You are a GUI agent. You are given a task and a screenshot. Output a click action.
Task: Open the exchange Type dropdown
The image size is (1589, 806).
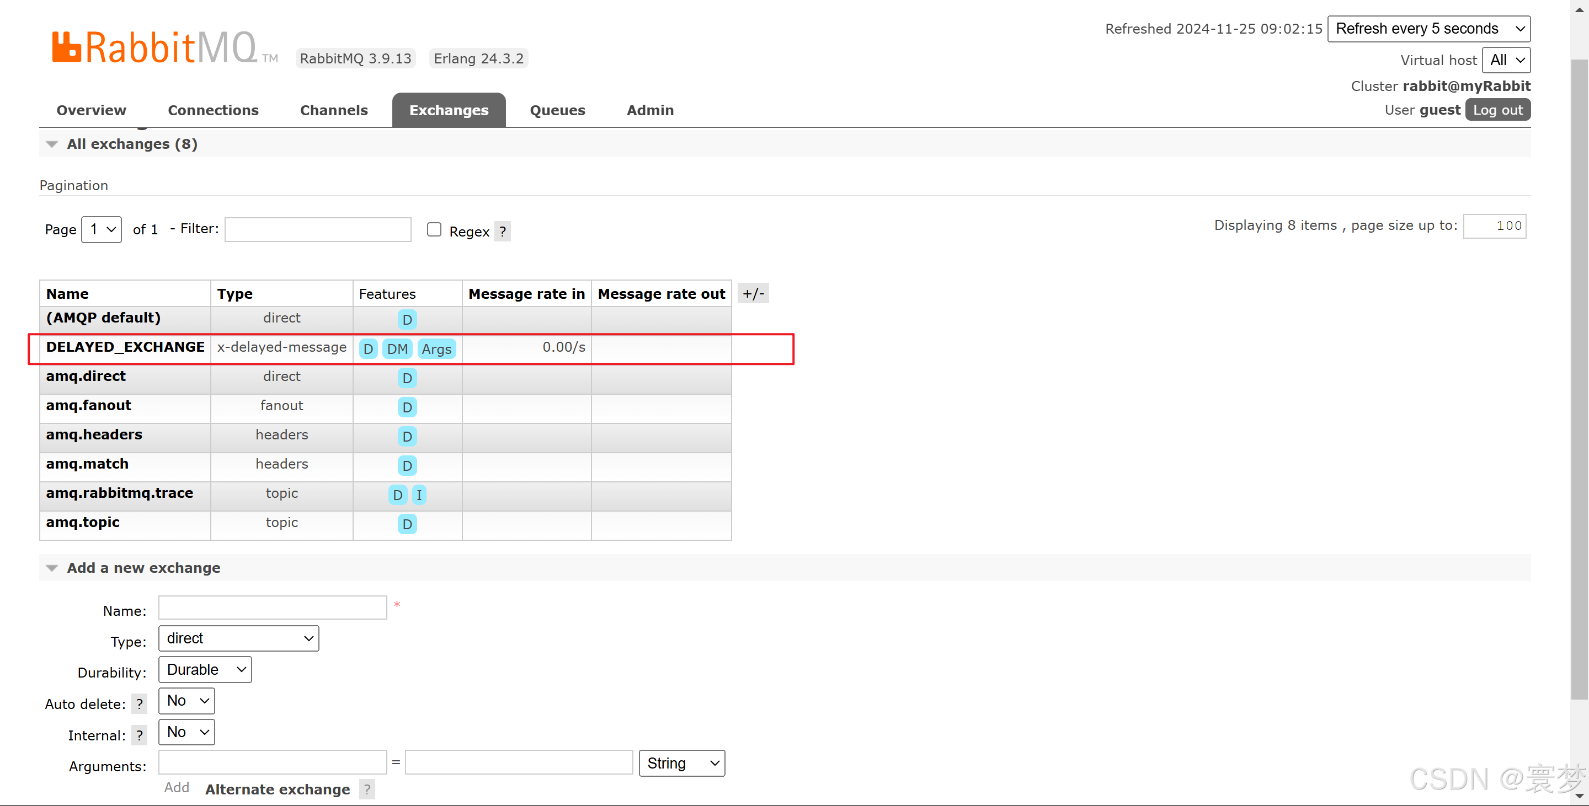(x=239, y=638)
